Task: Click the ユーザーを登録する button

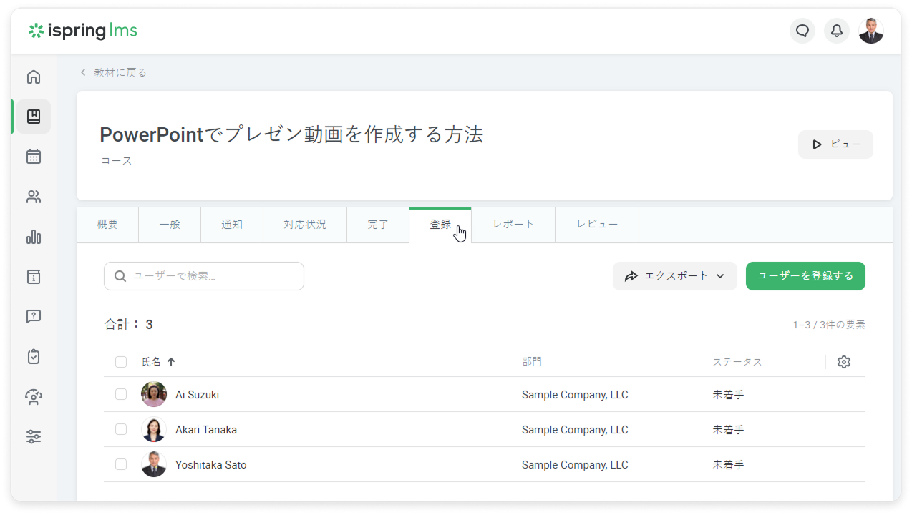Action: point(805,276)
